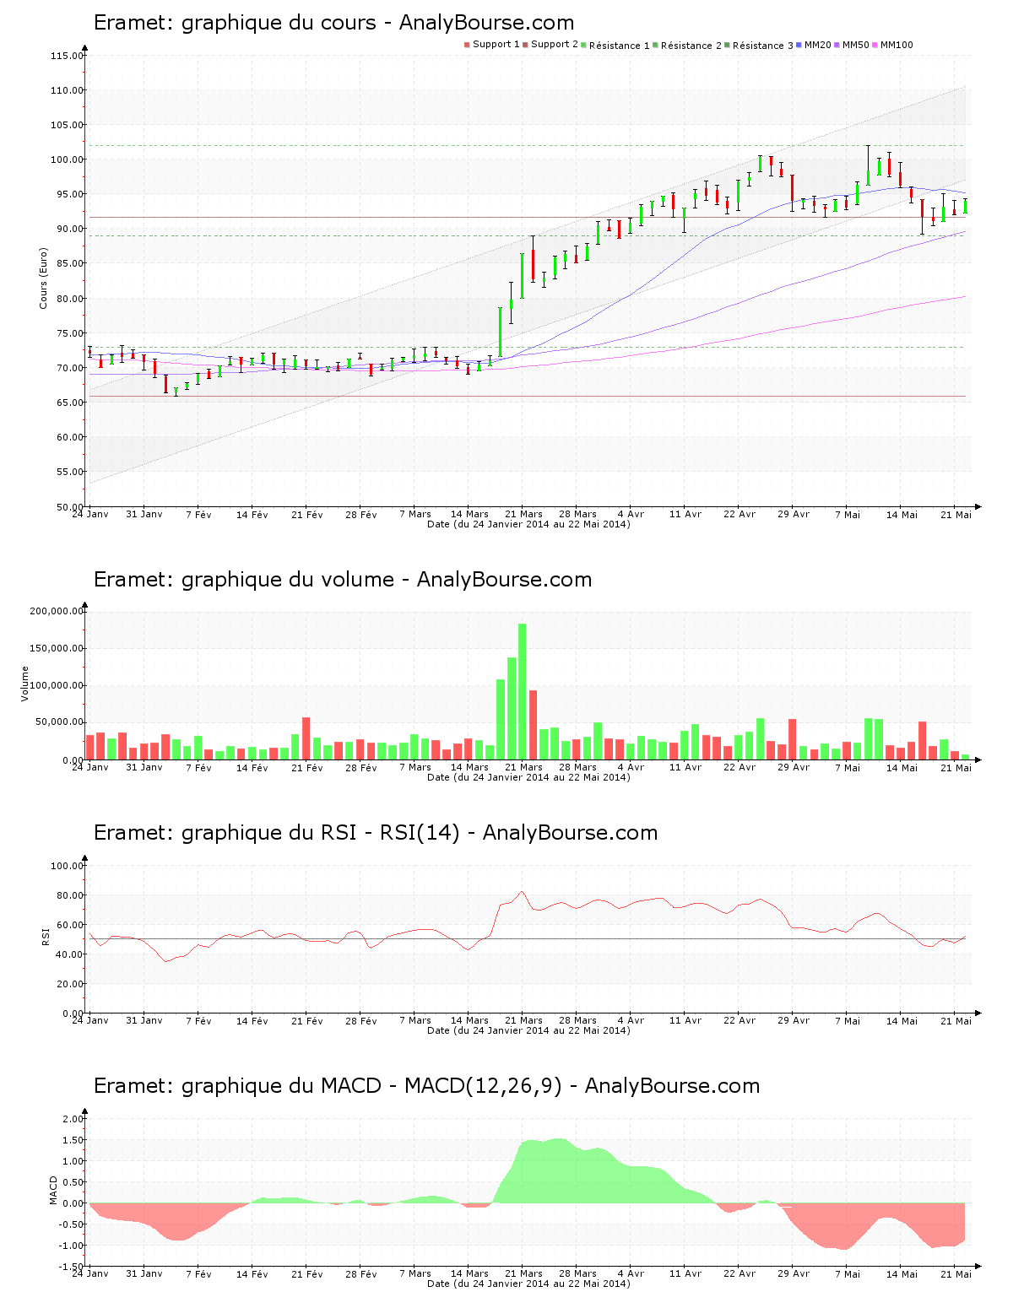The image size is (1013, 1308).
Task: Click the RSI chart title 'graphique du RSI - RSI(14)'
Action: tap(321, 833)
